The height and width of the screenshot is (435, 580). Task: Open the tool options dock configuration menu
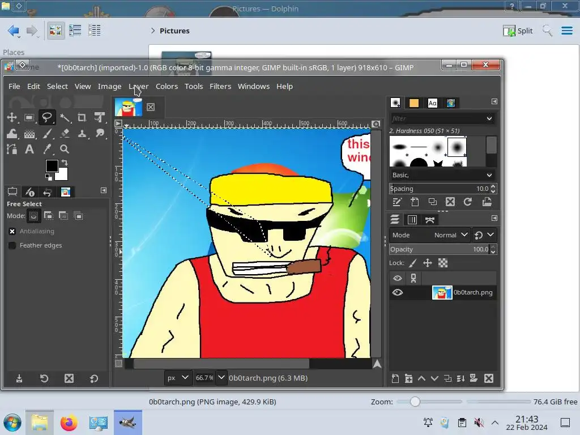[x=104, y=190]
